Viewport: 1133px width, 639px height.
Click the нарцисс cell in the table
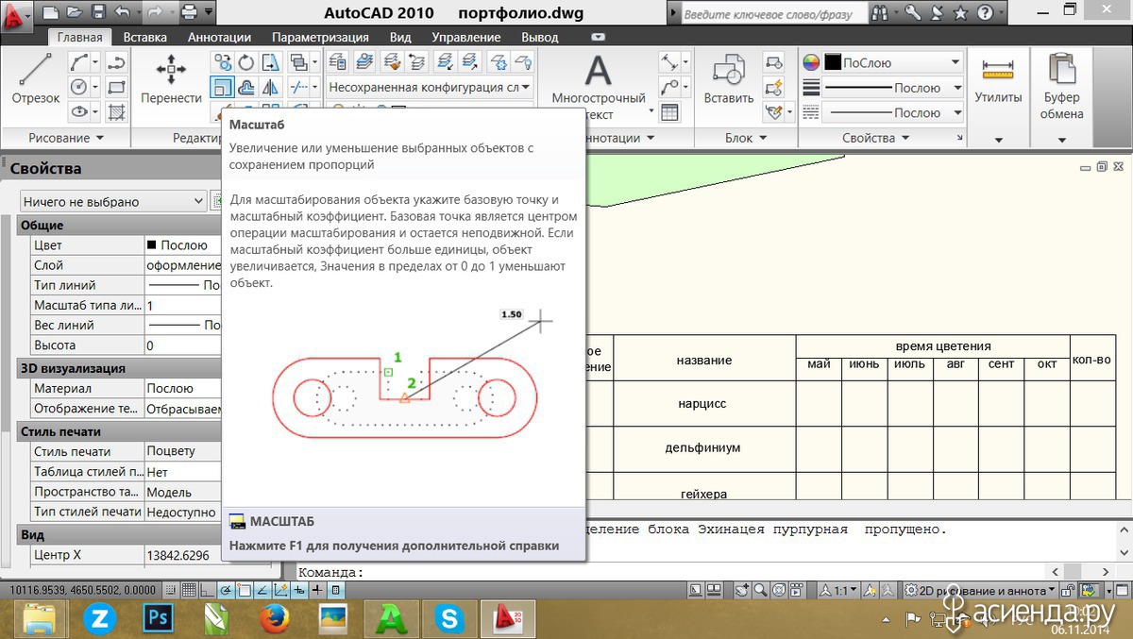(x=703, y=404)
